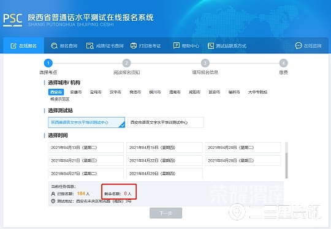The image size is (331, 229).
Task: Pick the date 2021年04月22日 (星期四)
Action: pos(164,160)
